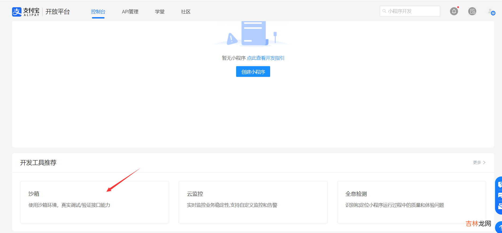Click the notification bell icon
The height and width of the screenshot is (233, 502).
(454, 11)
